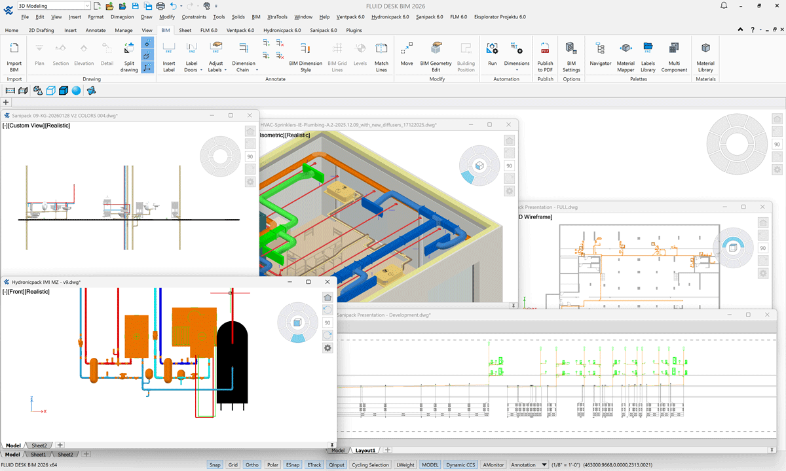Switch to the Hydronicpack 6.0 ribbon tab
786x471 pixels.
coord(282,30)
